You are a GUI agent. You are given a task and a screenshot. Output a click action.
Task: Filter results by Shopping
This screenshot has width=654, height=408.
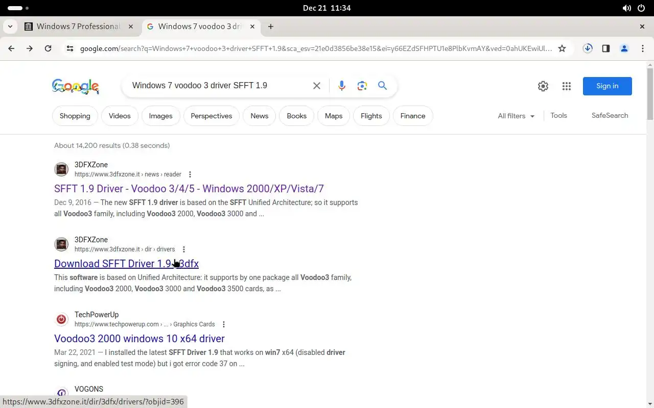coord(75,116)
